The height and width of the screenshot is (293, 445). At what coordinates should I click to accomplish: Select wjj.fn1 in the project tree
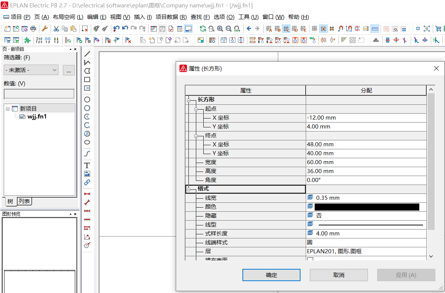point(37,117)
